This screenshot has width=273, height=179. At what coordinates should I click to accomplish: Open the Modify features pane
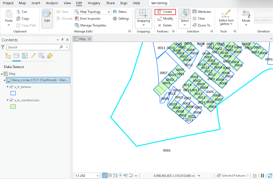tap(165, 19)
